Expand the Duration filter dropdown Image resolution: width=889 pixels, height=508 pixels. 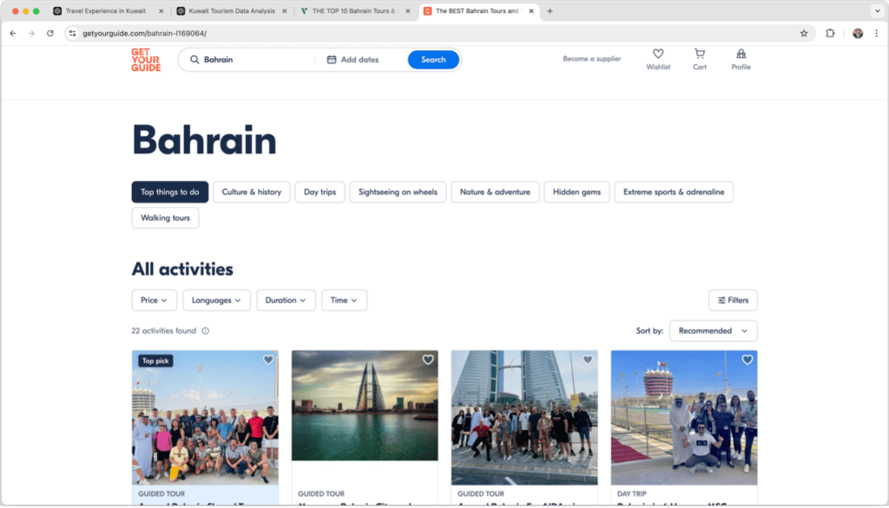[286, 300]
